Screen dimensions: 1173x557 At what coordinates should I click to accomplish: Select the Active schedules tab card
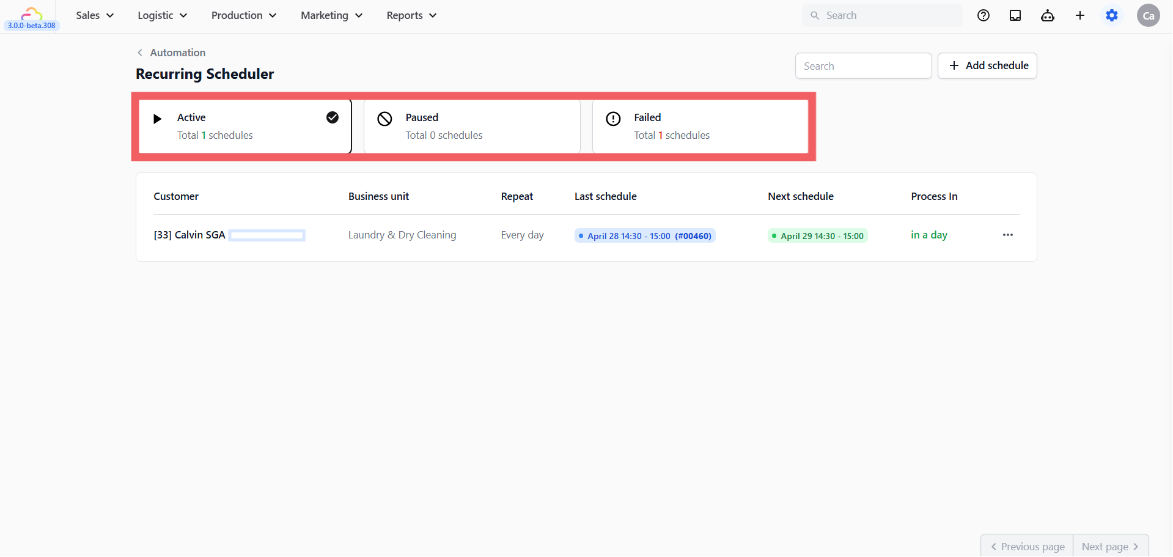click(x=245, y=127)
